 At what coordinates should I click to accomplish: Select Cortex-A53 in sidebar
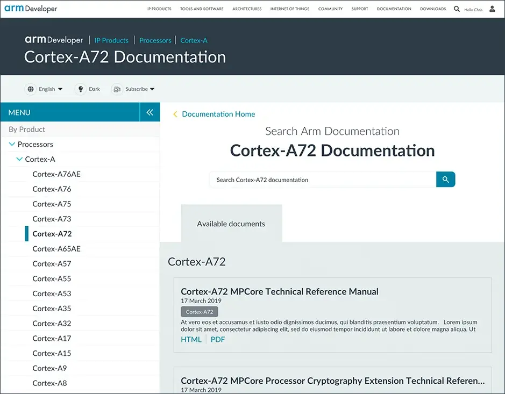click(52, 293)
